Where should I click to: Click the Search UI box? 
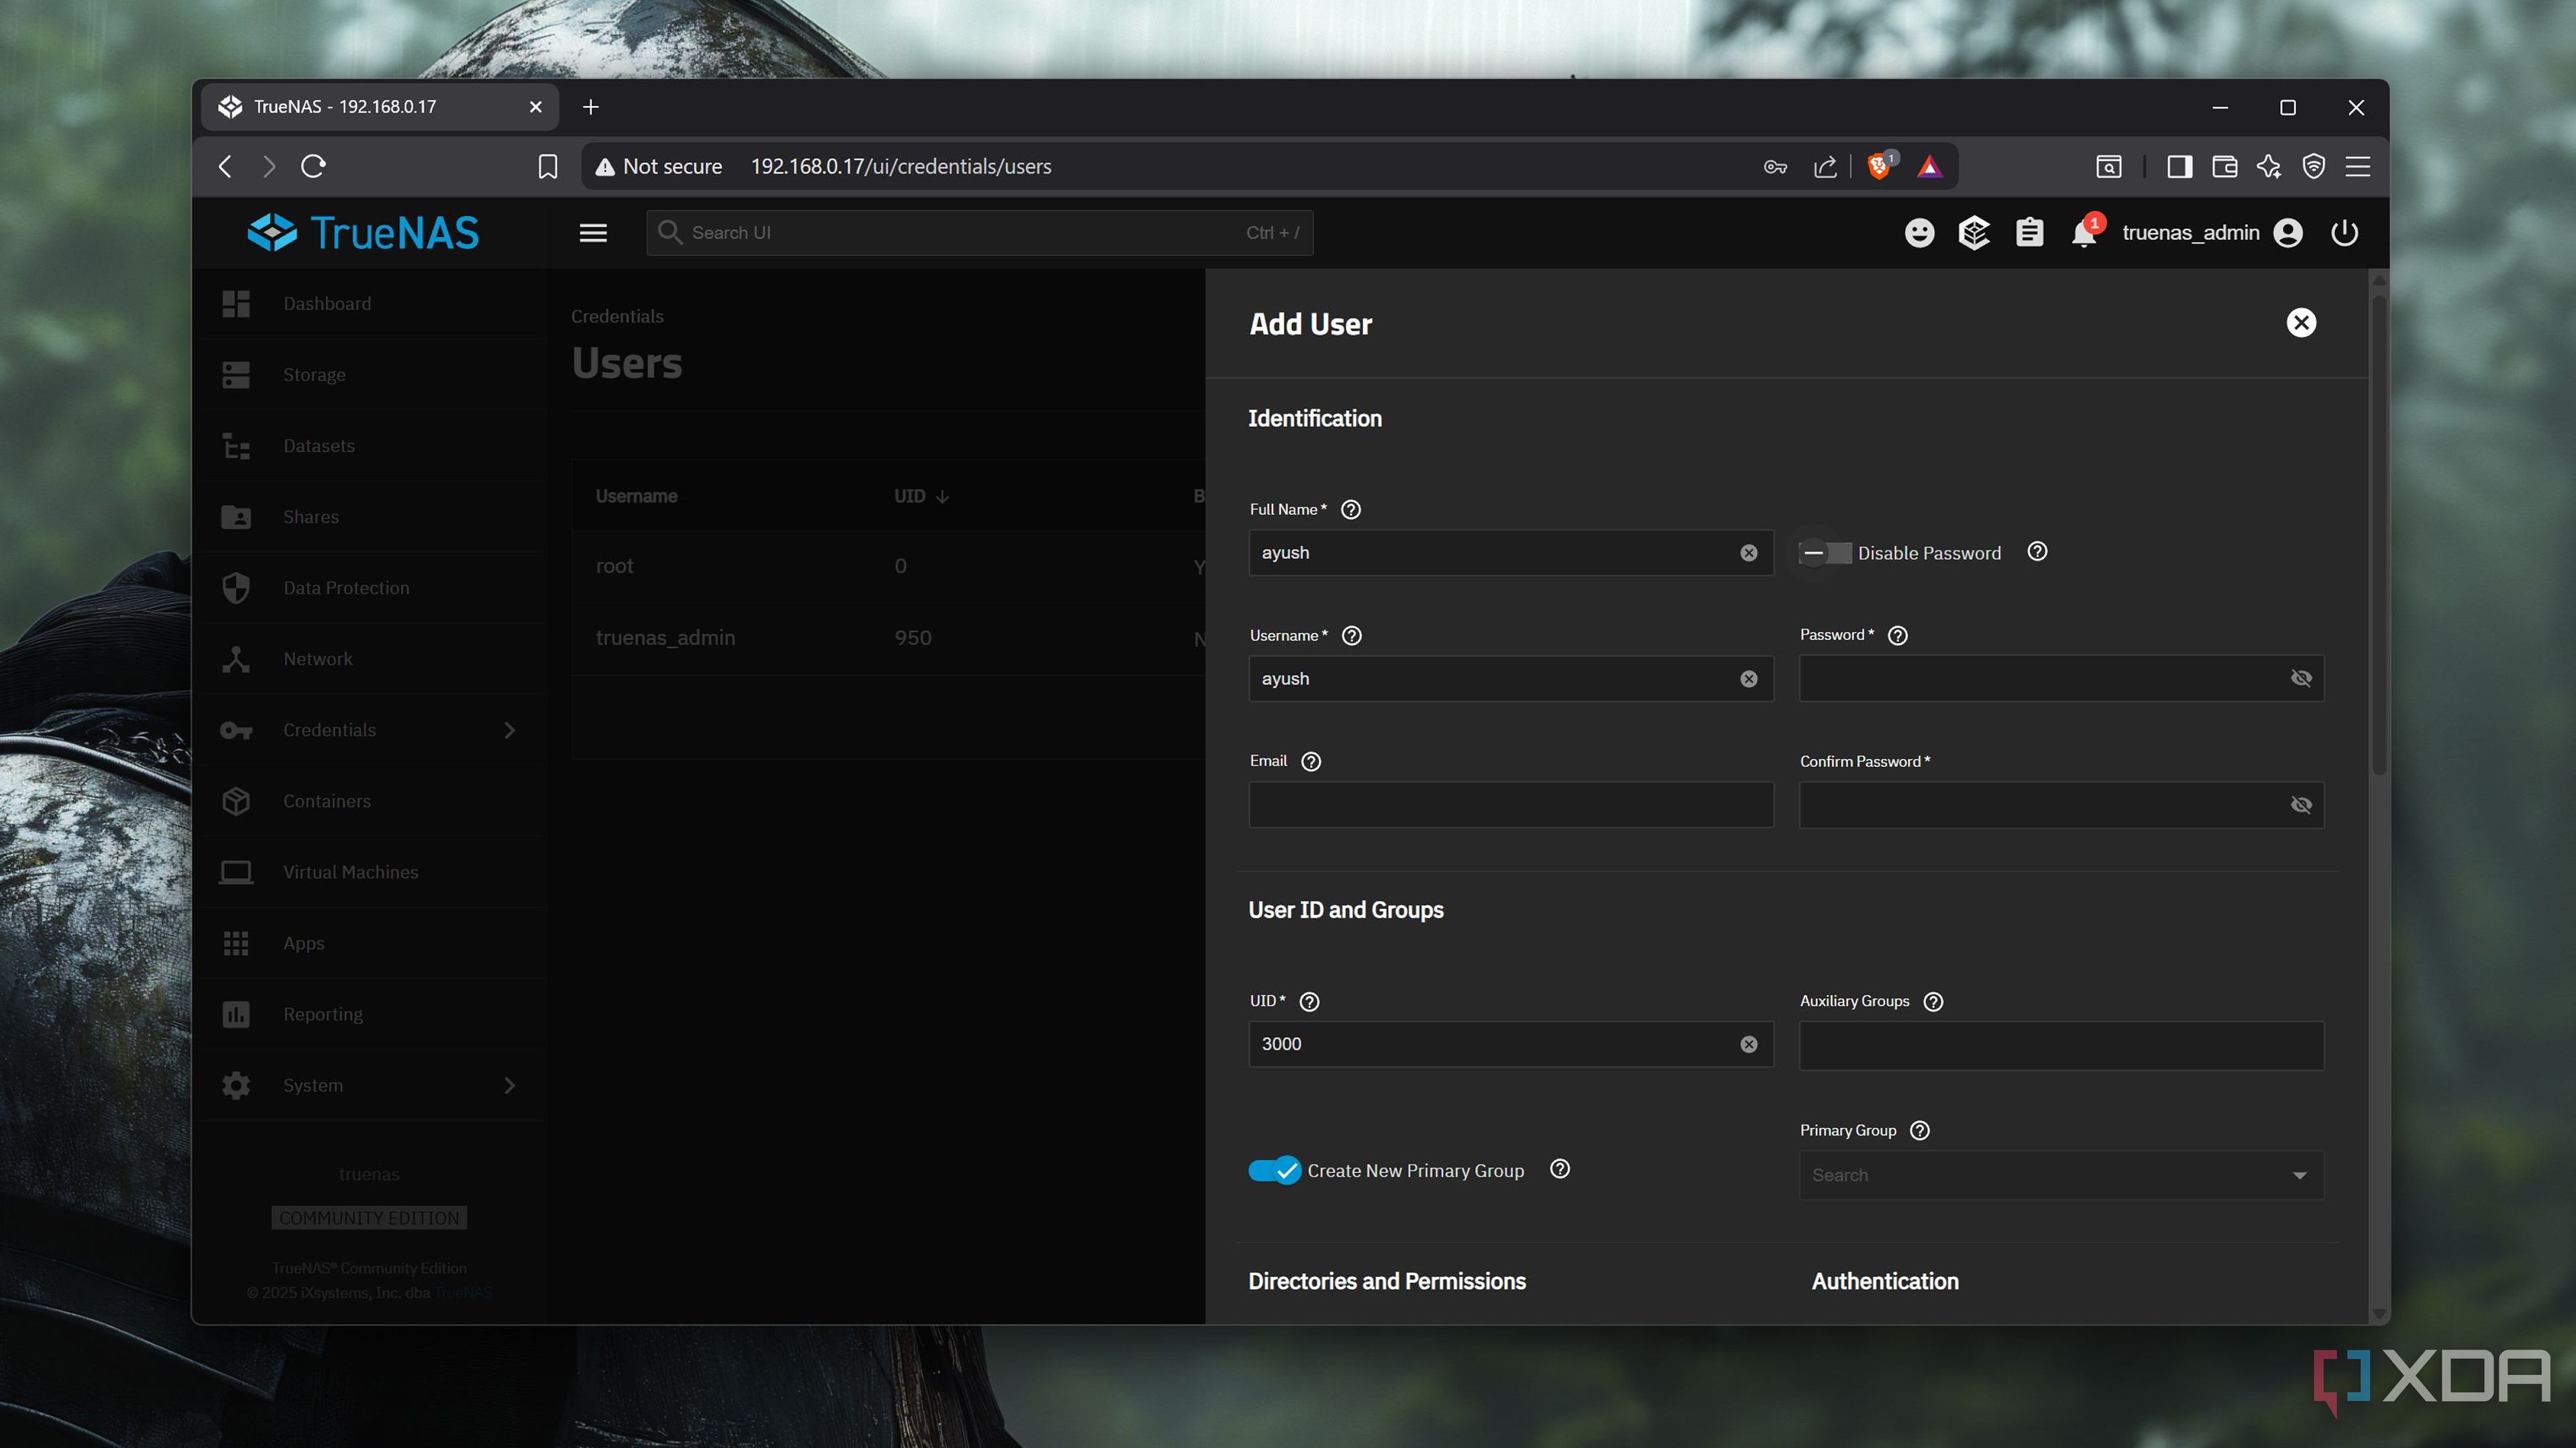point(979,233)
